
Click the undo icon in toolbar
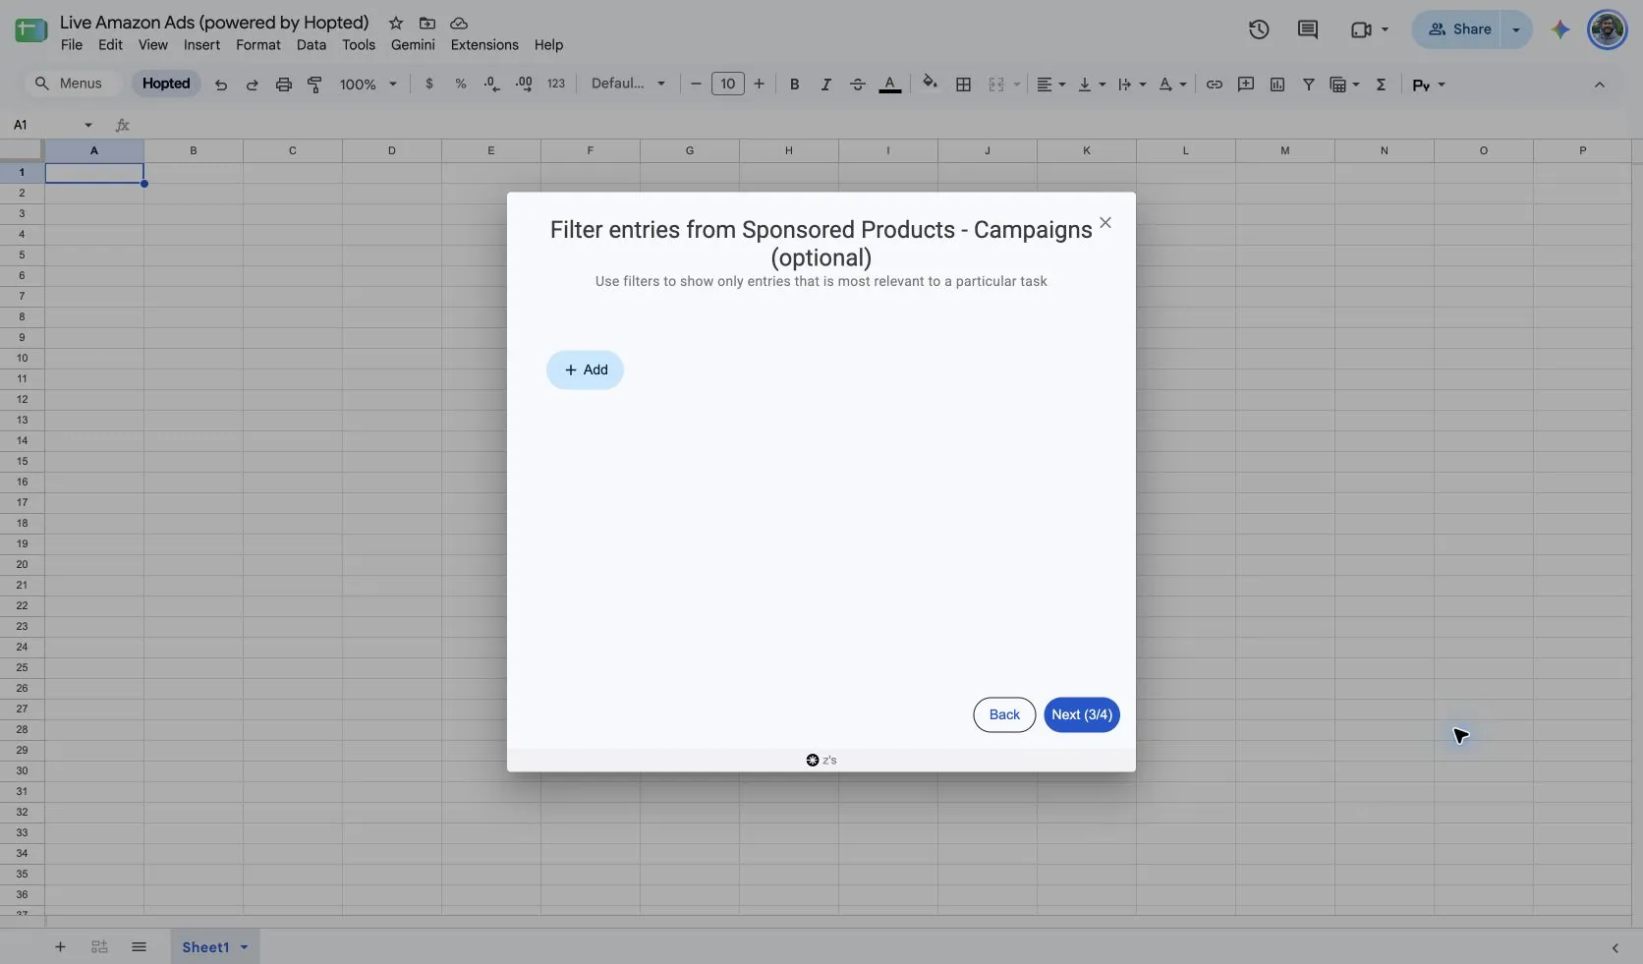point(221,85)
